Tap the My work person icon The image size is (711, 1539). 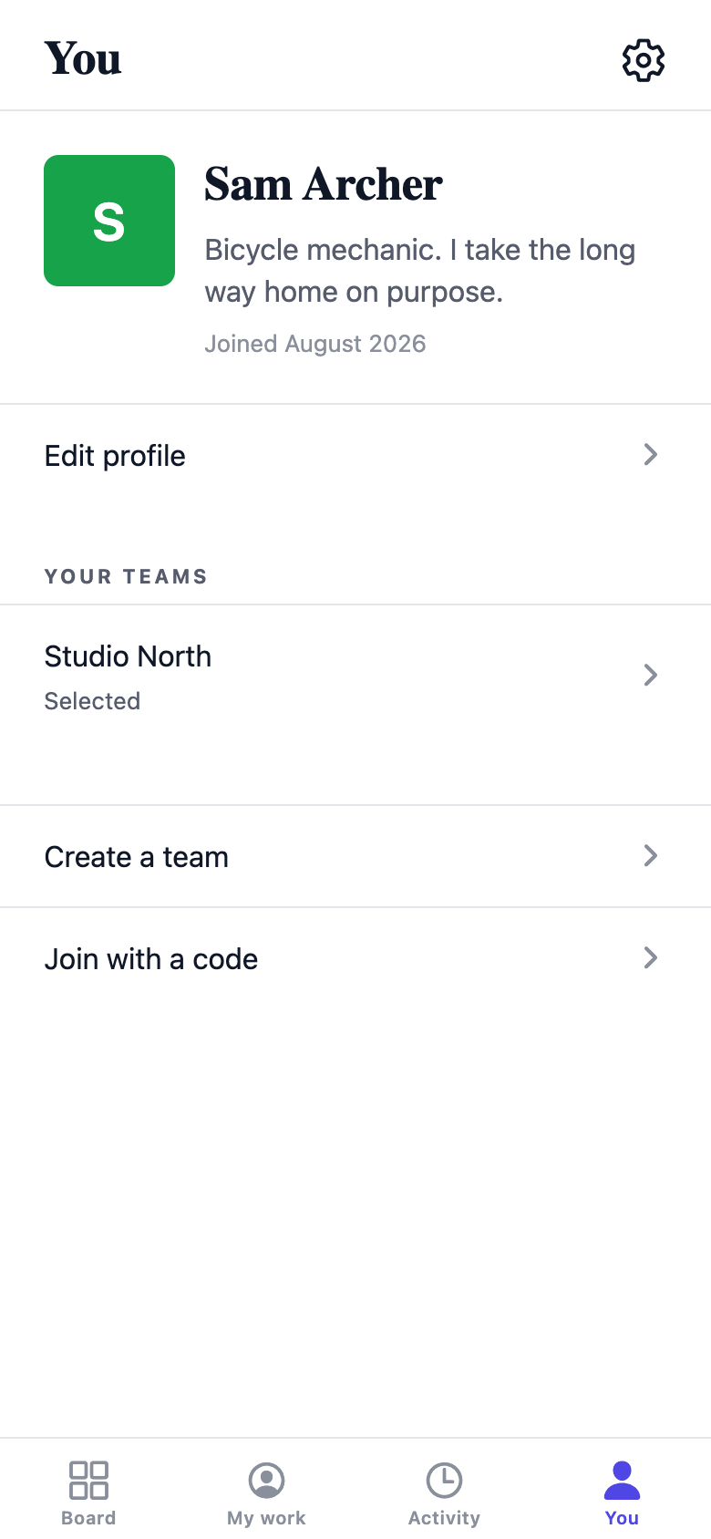[266, 1480]
